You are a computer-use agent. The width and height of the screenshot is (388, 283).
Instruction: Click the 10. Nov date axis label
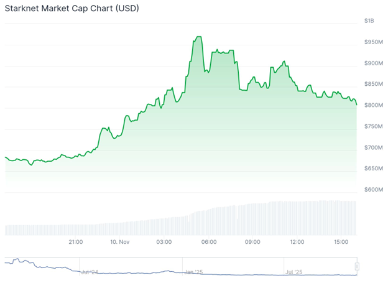[119, 241]
